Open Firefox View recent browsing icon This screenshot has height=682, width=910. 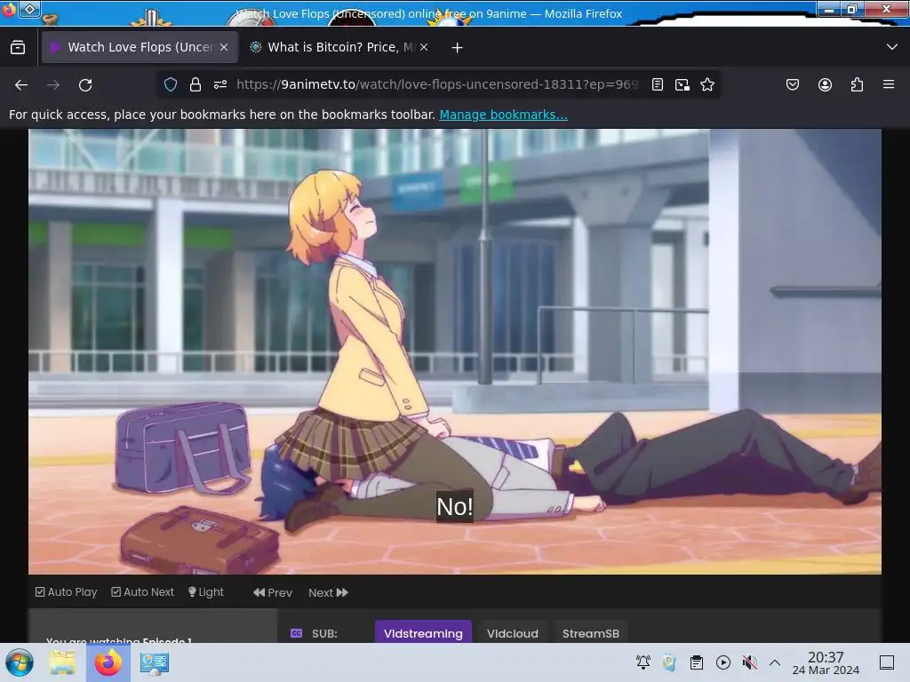(x=18, y=48)
